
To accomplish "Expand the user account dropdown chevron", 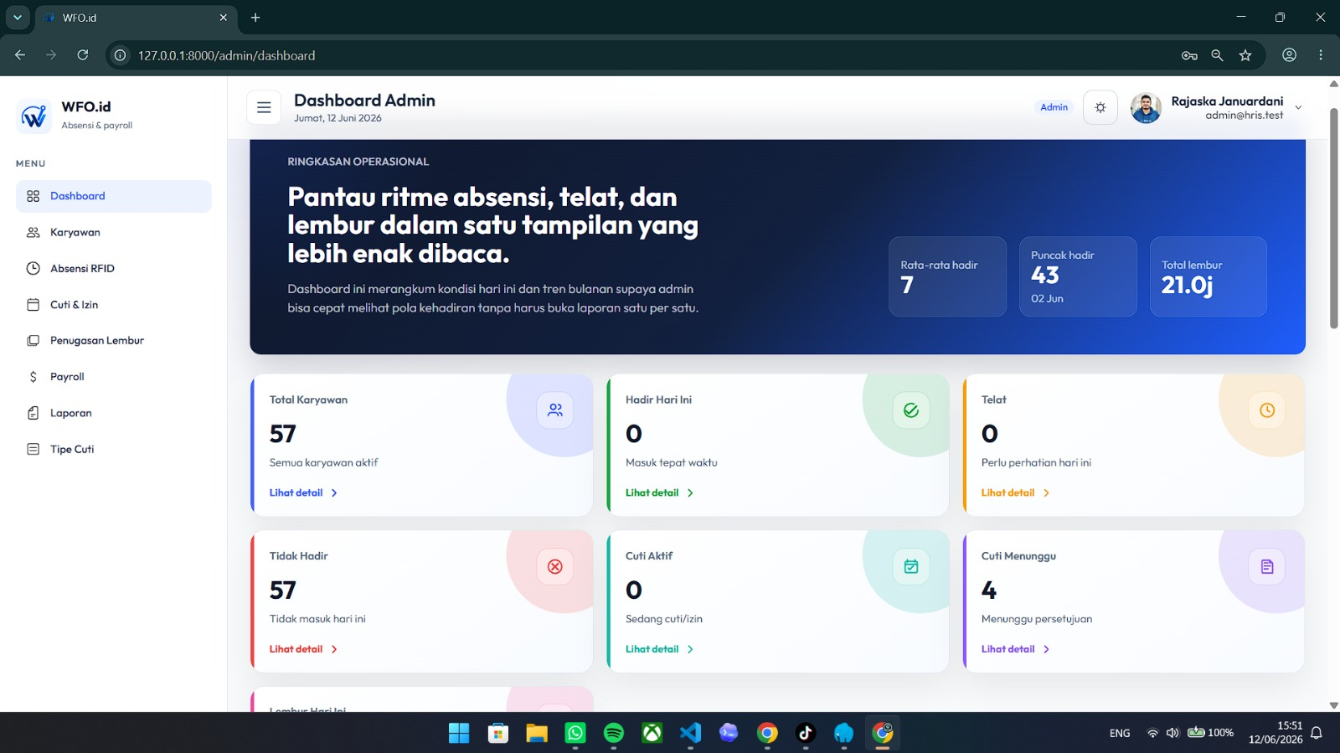I will click(1298, 107).
